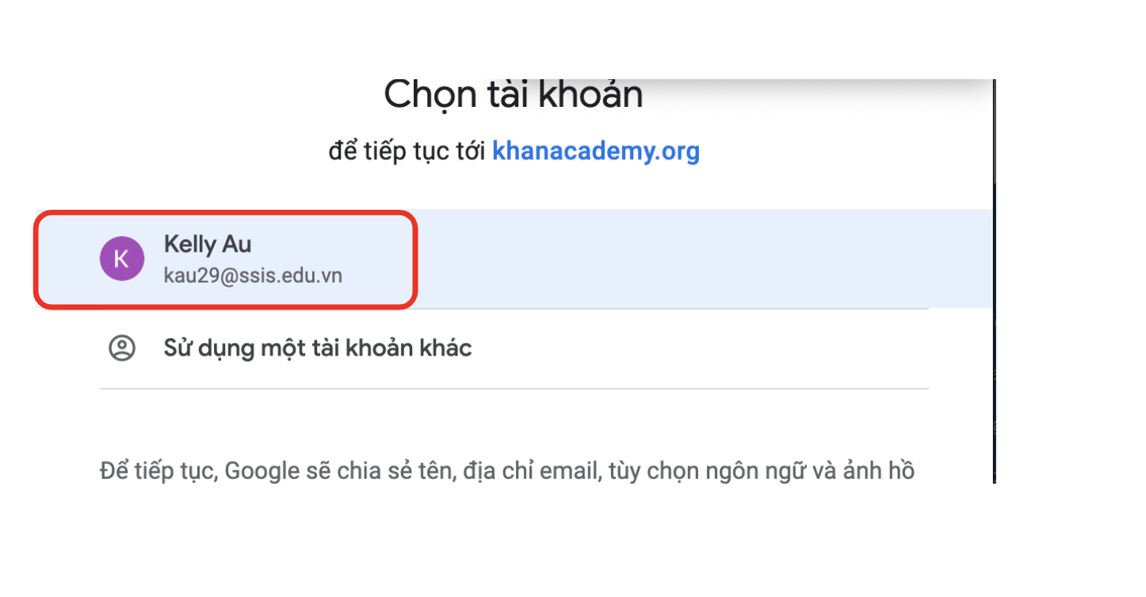1146x597 pixels.
Task: Click the "Chọn tài khoản" heading
Action: [513, 95]
